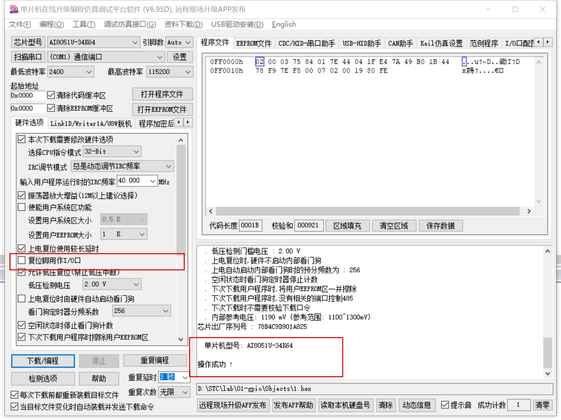This screenshot has height=420, width=561.
Task: Click 打开程序文件 button
Action: click(x=162, y=94)
